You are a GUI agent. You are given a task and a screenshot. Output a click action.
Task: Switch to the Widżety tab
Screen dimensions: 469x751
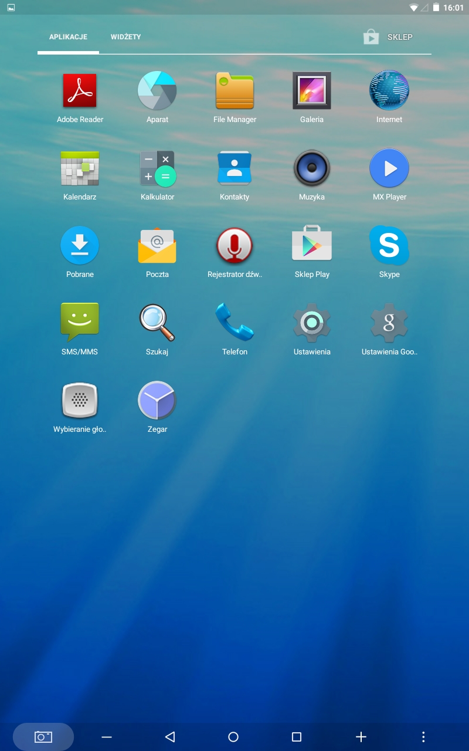(125, 37)
